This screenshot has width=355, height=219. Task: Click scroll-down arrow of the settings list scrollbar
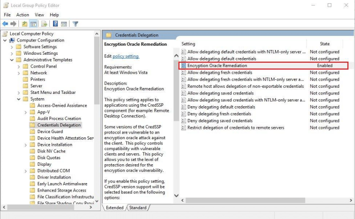coord(177,195)
